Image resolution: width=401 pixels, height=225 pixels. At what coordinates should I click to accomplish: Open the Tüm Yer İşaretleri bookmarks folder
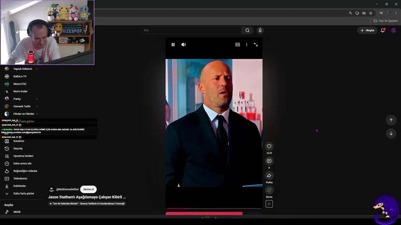[386, 21]
